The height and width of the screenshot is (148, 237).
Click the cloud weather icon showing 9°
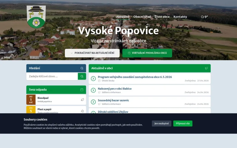(203, 17)
